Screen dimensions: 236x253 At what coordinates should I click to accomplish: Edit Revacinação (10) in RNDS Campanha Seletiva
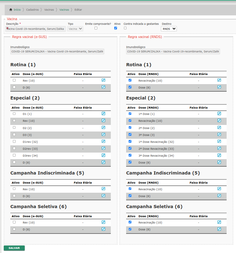pyautogui.click(x=219, y=222)
